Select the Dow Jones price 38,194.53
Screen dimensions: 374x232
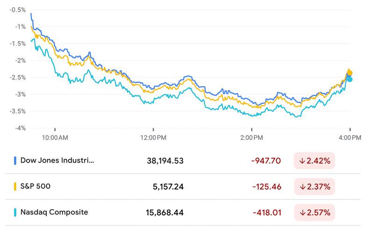[165, 161]
